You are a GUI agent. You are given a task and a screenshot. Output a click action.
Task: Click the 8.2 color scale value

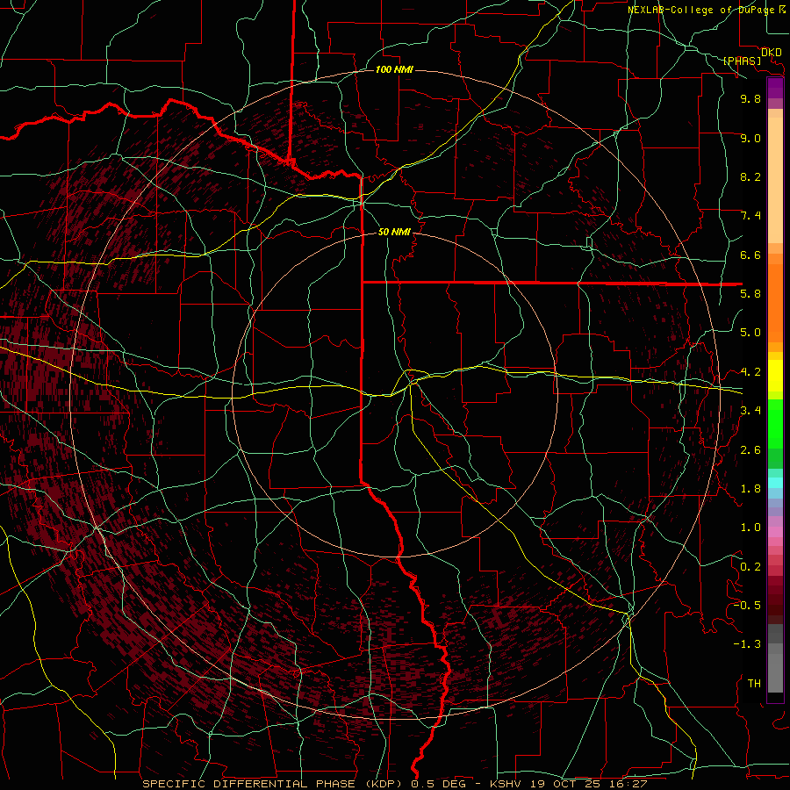750,176
